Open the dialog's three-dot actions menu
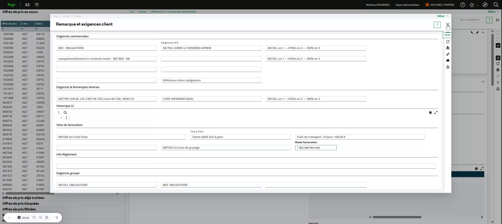The width and height of the screenshot is (502, 224). click(x=437, y=25)
